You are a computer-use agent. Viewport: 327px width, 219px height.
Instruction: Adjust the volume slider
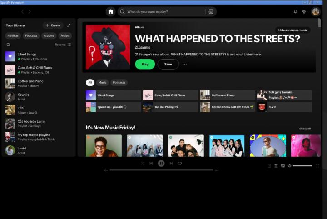click(302, 166)
